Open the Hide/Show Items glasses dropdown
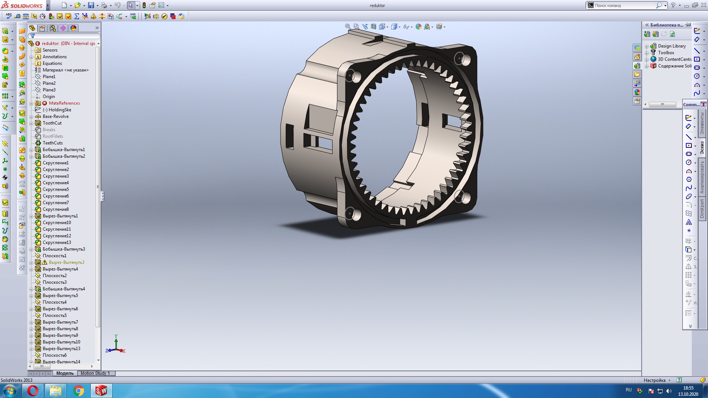The height and width of the screenshot is (398, 708). tap(411, 27)
